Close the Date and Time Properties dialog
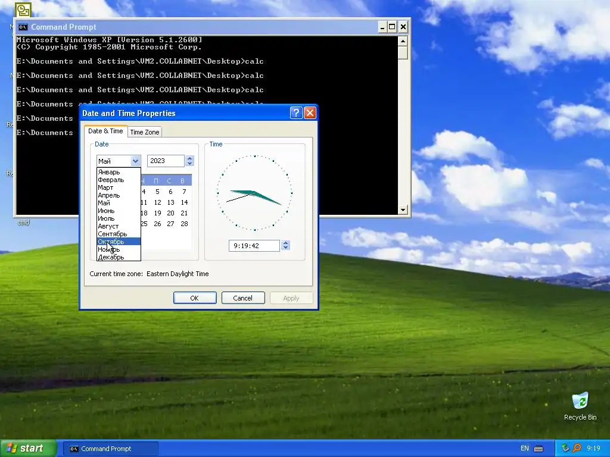 310,113
